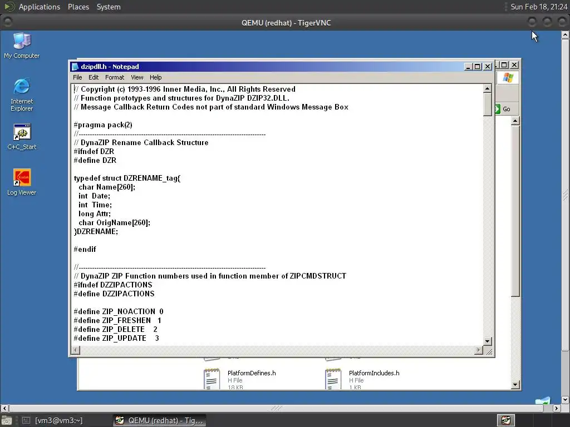Click Notepad horizontal scrollbar right arrow
570x427 pixels.
(479, 350)
